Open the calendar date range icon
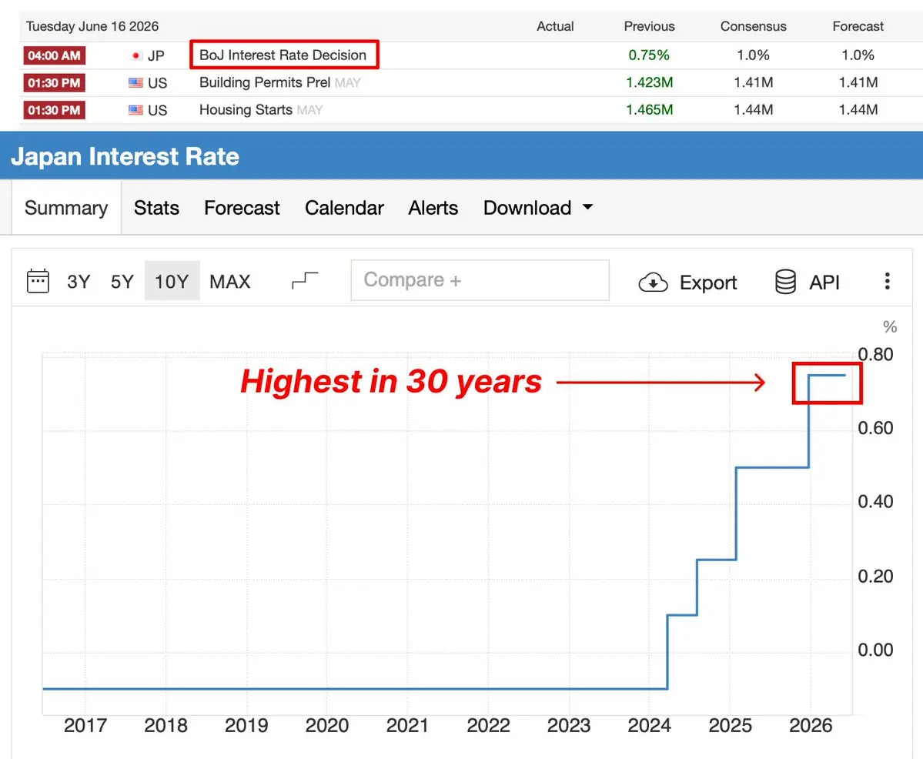Screen dimensions: 923x759 (x=38, y=281)
